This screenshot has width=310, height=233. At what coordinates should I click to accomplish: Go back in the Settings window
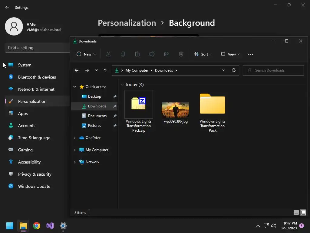[x=7, y=7]
